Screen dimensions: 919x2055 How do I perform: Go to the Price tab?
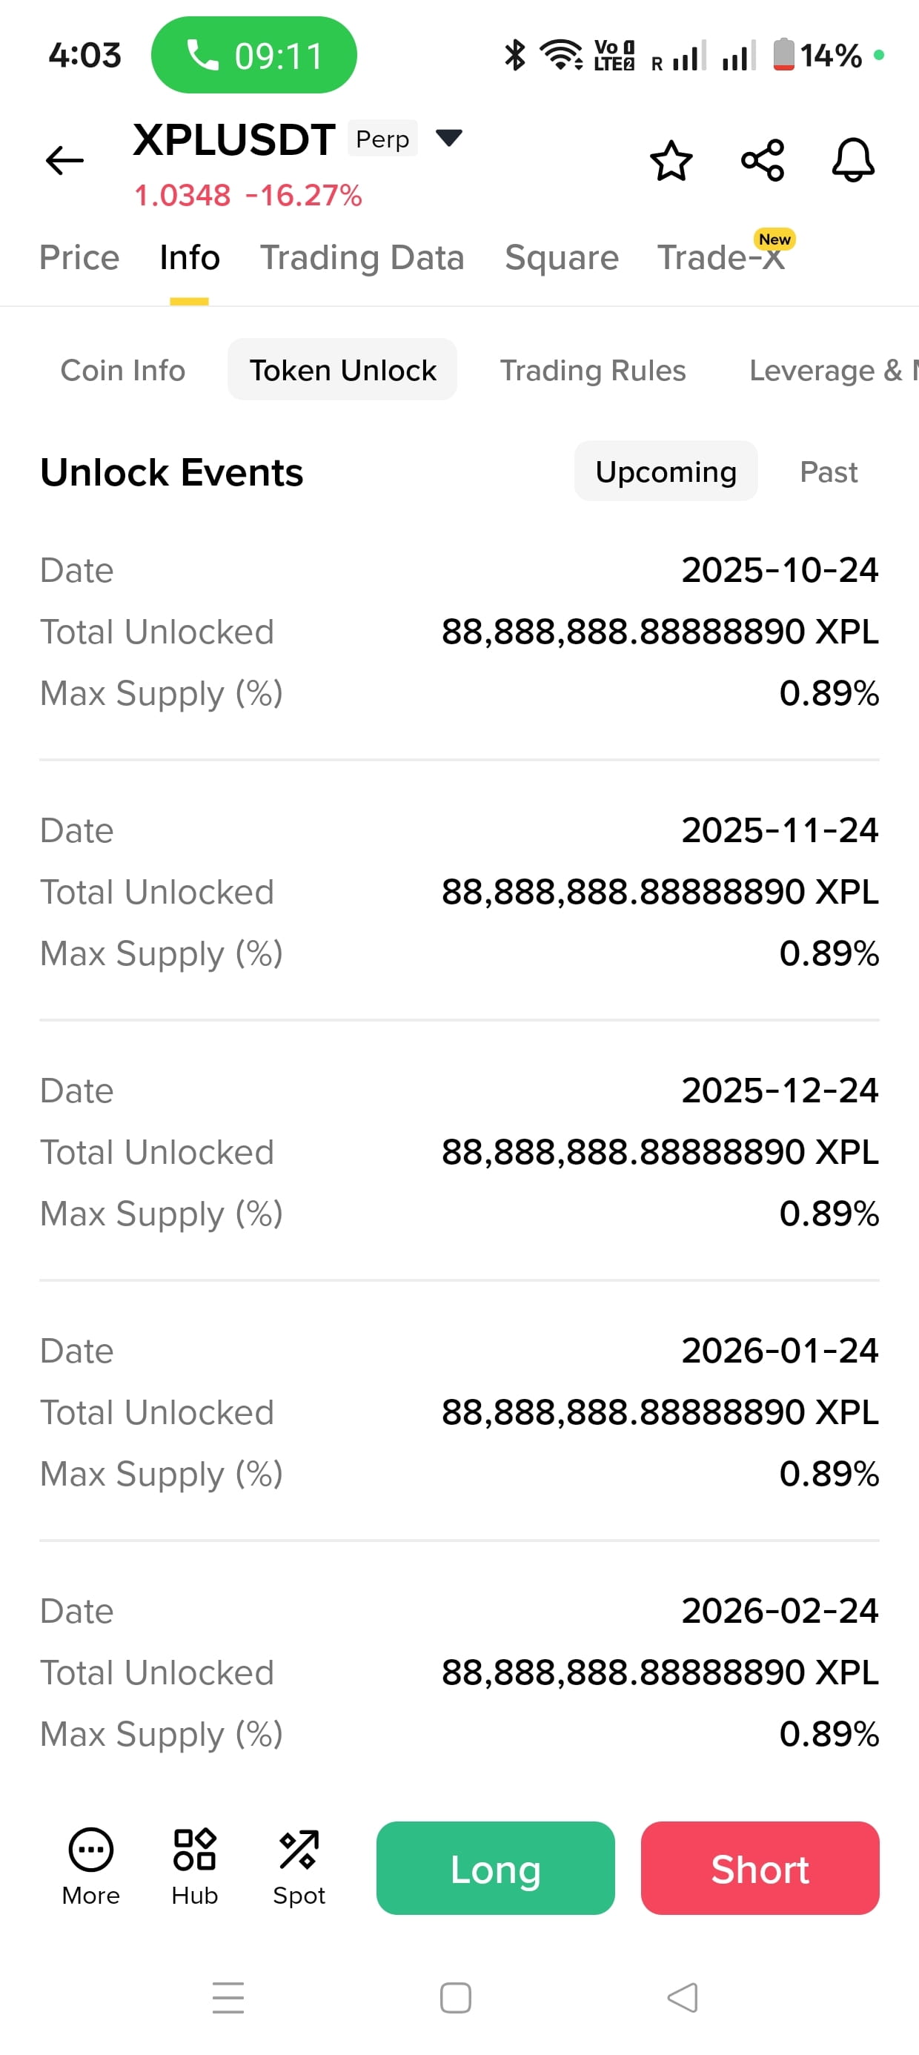[x=79, y=257]
